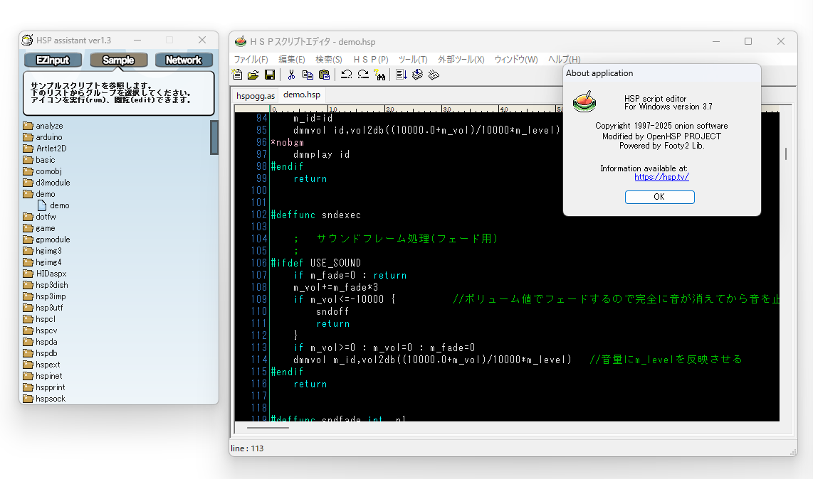Expand the basic sample folder
The height and width of the screenshot is (479, 813).
tap(39, 160)
